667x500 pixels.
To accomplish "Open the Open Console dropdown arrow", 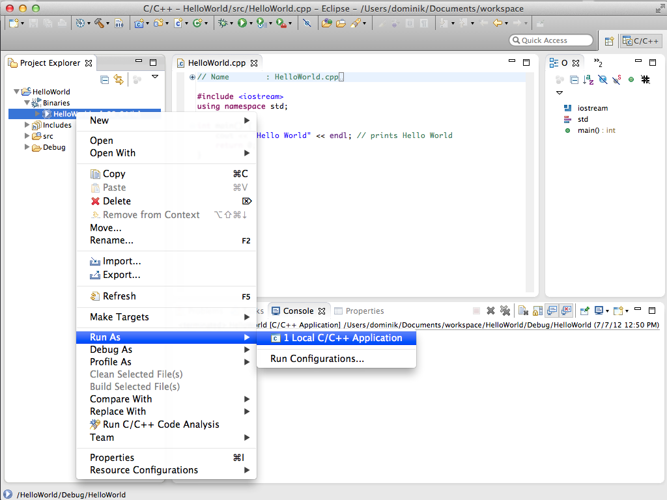I will 627,311.
